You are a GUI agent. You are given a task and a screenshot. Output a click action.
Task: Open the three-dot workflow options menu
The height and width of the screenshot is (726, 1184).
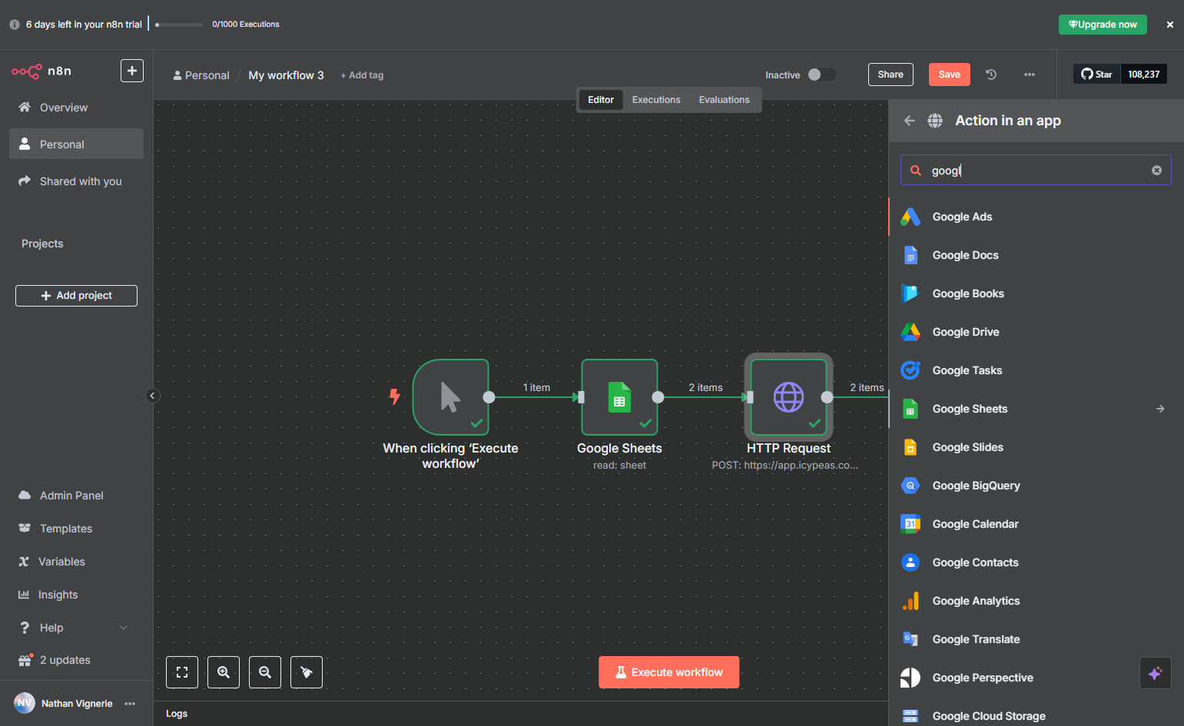point(1030,75)
